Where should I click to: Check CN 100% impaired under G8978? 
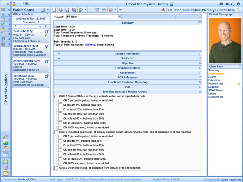point(60,128)
